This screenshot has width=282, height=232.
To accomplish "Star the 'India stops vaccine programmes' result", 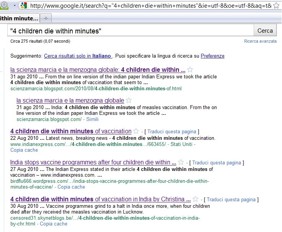I will click(181, 162).
